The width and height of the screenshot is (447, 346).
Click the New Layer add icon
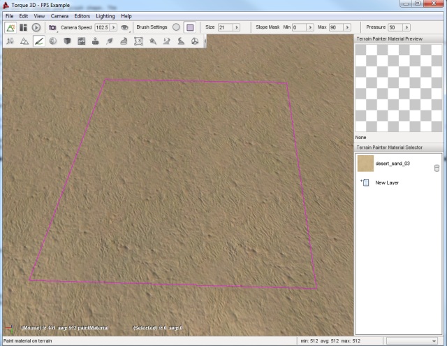tap(365, 182)
